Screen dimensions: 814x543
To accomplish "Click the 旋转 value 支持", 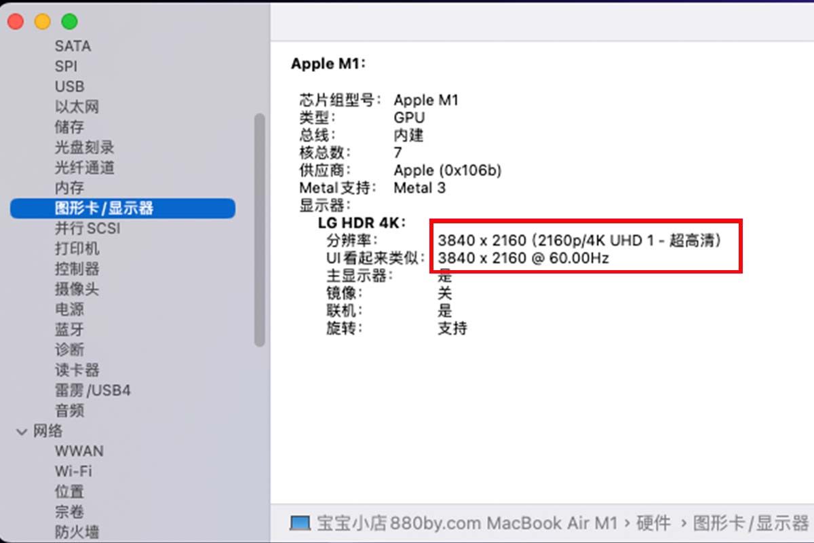I will coord(452,329).
